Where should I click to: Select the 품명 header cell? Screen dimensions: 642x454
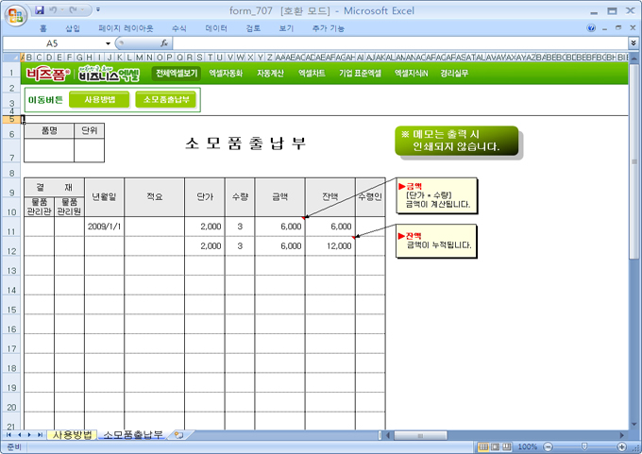49,130
